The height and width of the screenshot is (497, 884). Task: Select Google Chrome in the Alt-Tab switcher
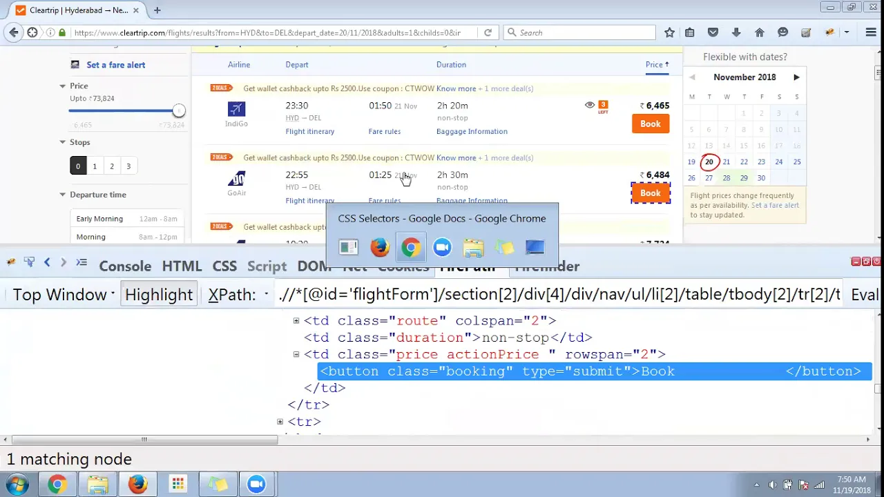411,247
